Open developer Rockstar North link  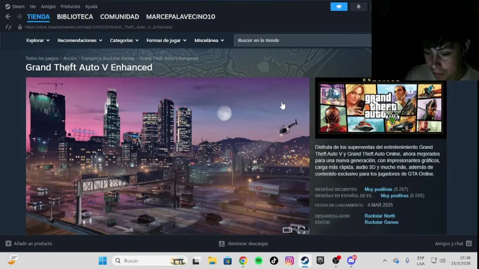[379, 216]
